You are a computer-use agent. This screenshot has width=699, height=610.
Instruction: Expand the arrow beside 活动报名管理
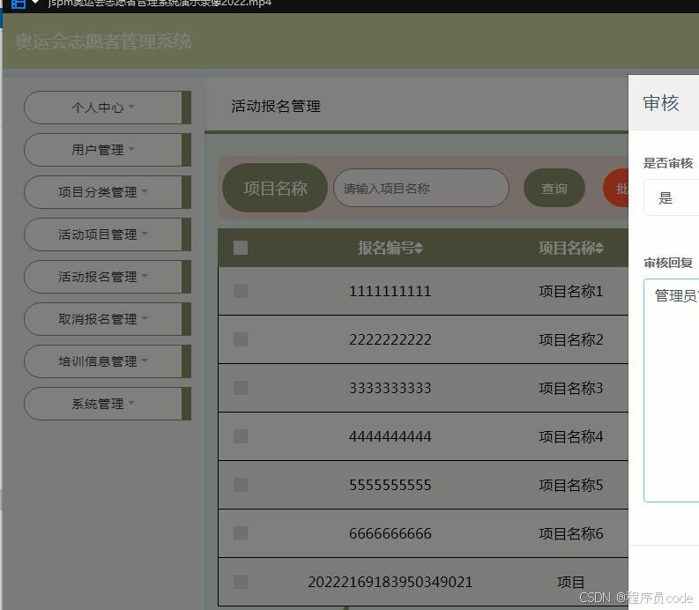pos(145,276)
